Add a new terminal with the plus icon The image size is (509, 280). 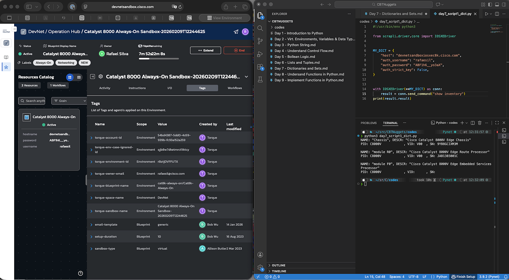[462, 123]
